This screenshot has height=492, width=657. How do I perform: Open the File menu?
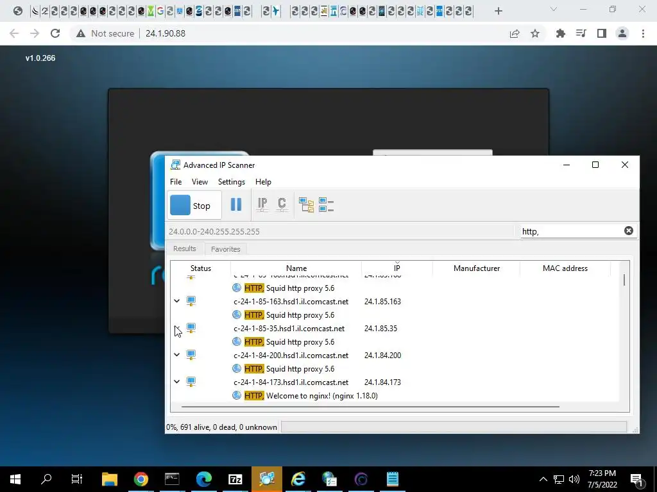click(x=176, y=181)
